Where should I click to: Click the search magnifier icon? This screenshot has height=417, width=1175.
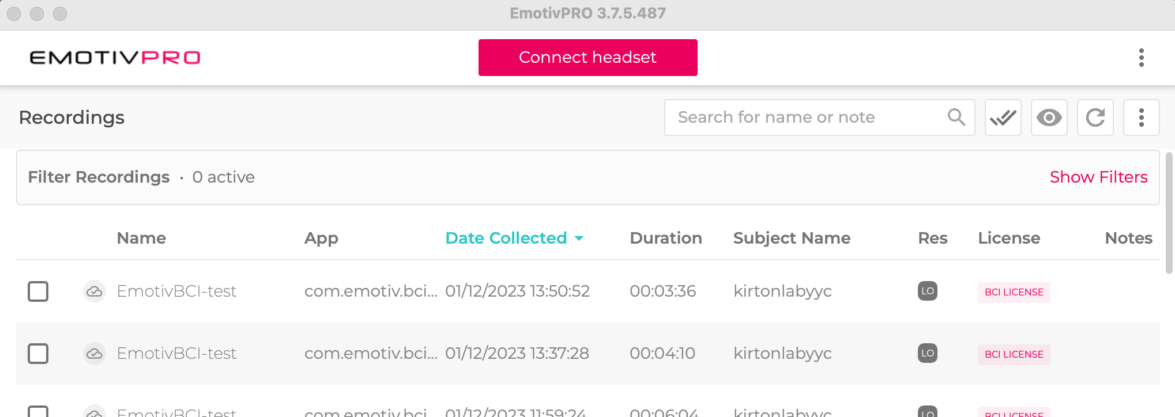[x=956, y=117]
